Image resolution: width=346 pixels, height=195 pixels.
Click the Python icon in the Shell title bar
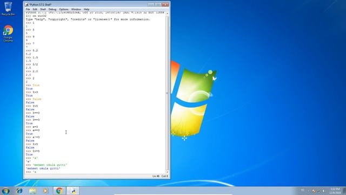26,4
